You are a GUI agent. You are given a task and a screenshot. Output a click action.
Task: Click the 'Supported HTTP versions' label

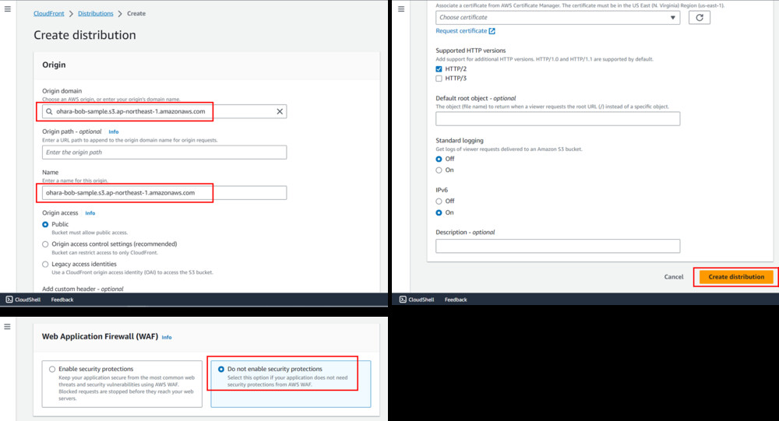[471, 51]
